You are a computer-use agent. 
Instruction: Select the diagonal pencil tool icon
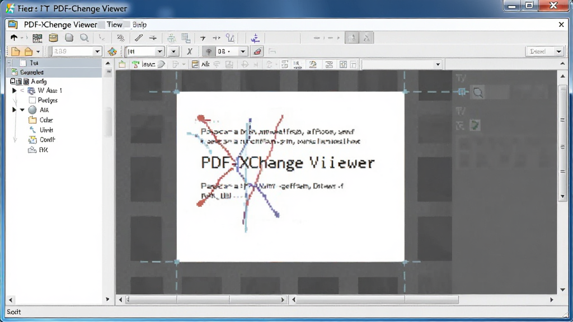[x=138, y=37]
